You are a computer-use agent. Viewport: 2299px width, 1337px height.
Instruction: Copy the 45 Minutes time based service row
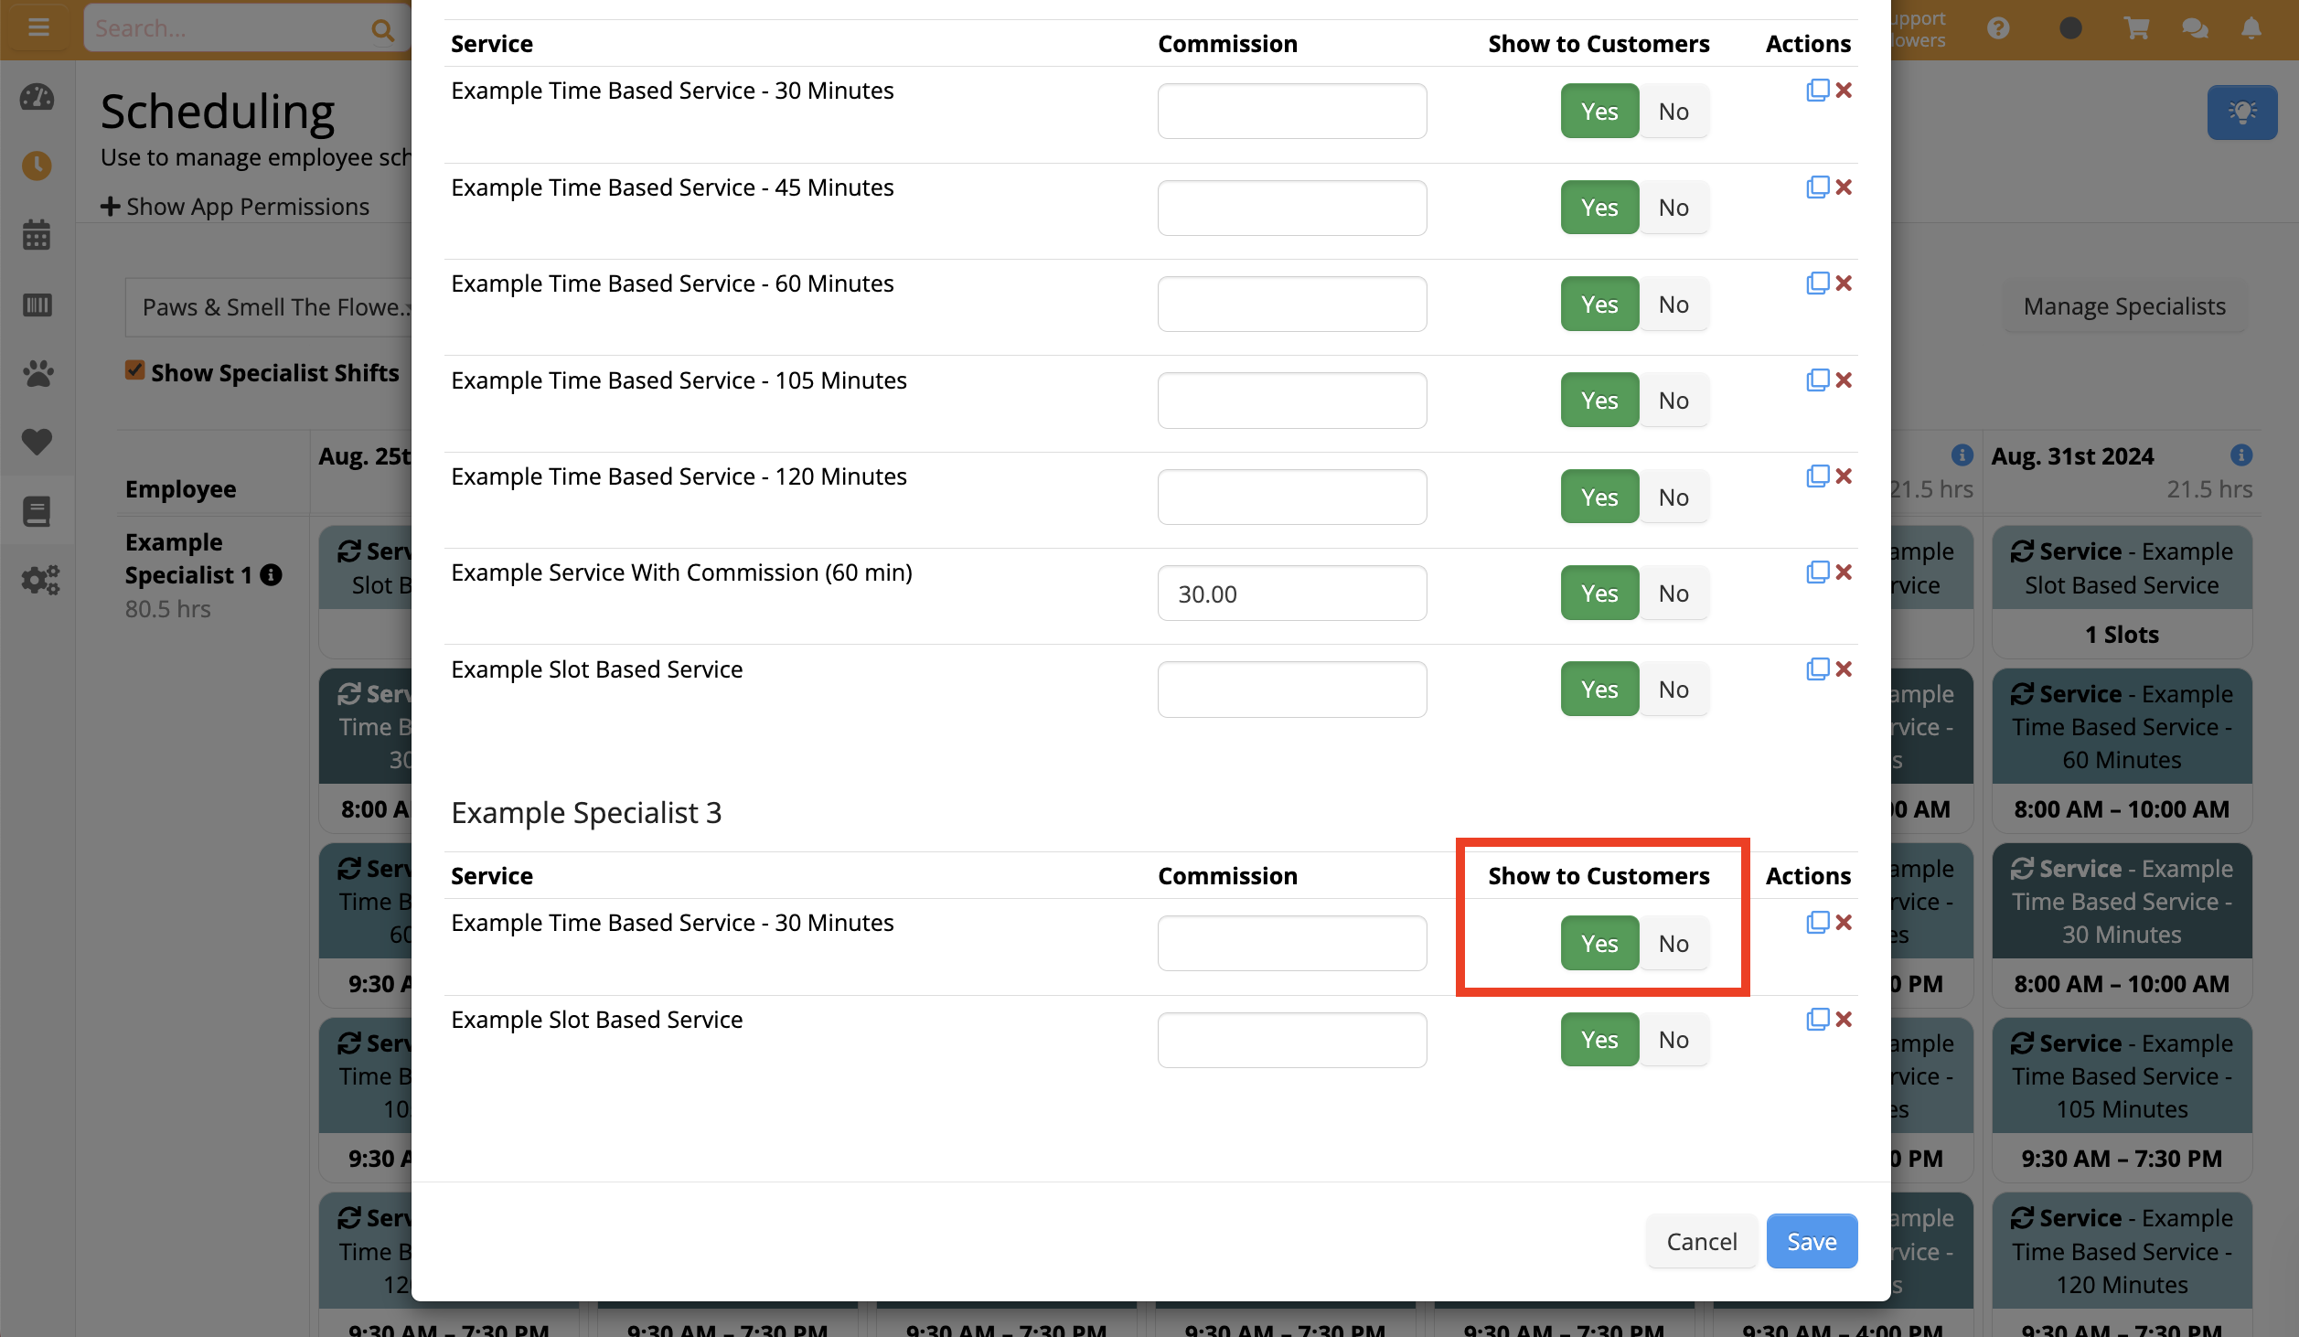(x=1817, y=187)
